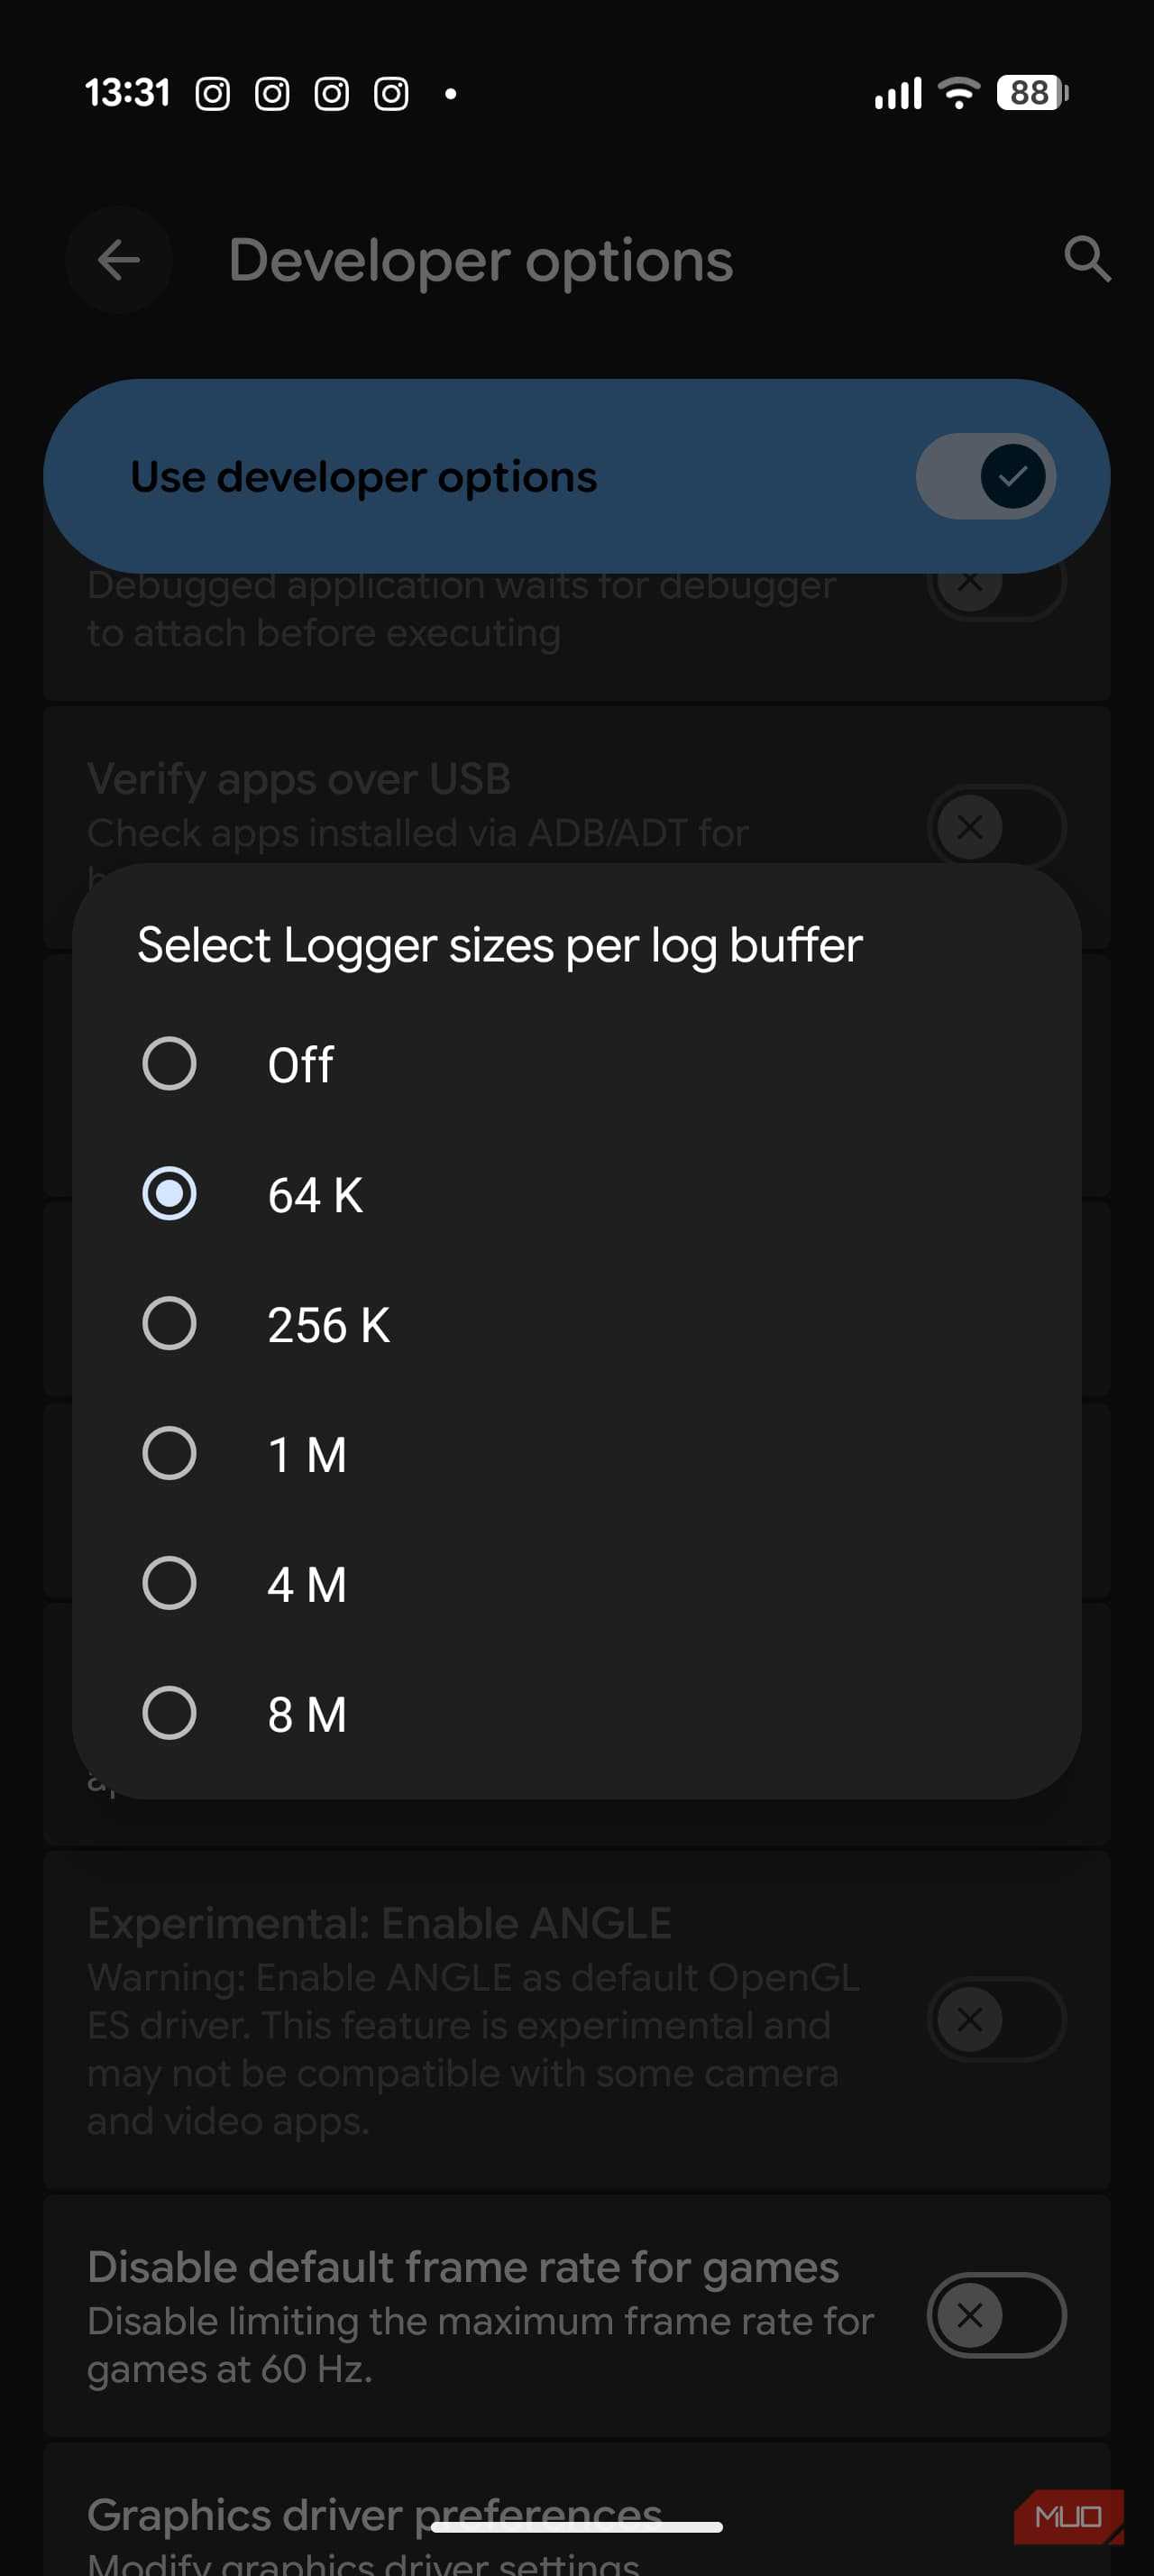Tap the bottom home gesture bar

[576, 2527]
